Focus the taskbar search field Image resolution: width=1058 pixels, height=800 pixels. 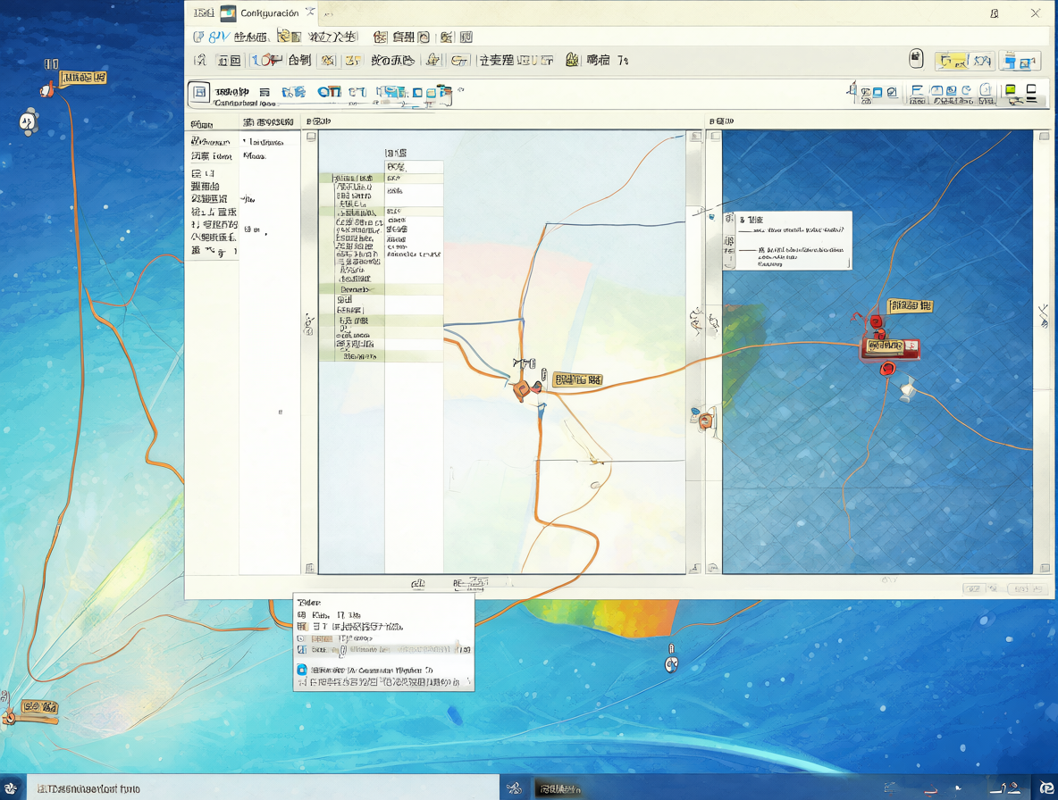(263, 787)
